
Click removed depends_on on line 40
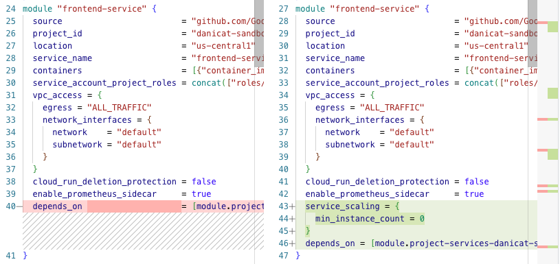click(58, 206)
